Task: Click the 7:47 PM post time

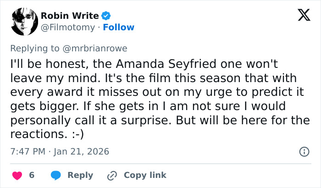Action: 27,151
